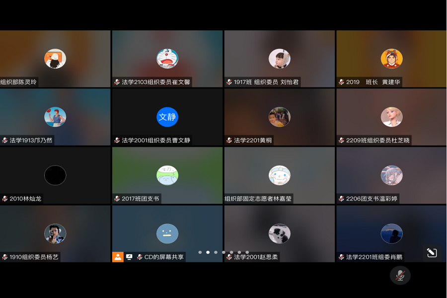
Task: Click the muted mic icon beside 1917班 organizer 刘怡君
Action: coord(228,81)
